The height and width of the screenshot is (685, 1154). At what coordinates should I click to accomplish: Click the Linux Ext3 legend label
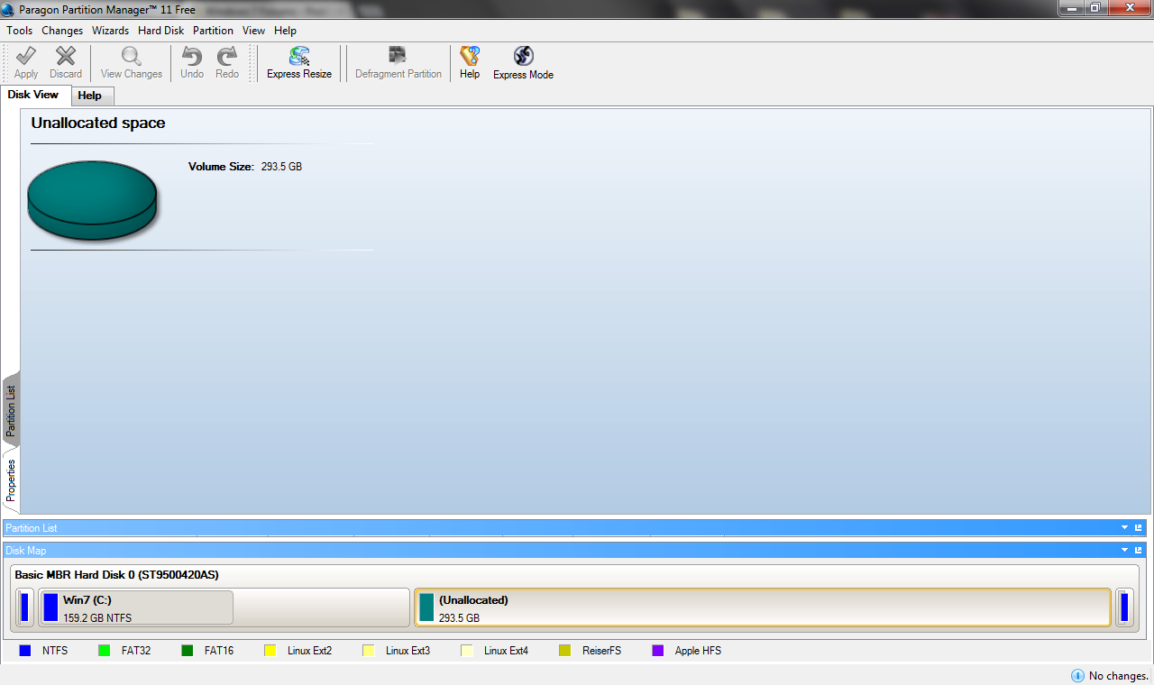[408, 651]
